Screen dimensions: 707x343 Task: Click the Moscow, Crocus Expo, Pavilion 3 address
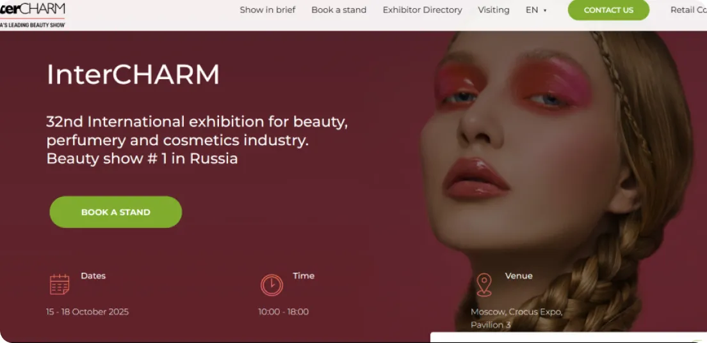517,318
